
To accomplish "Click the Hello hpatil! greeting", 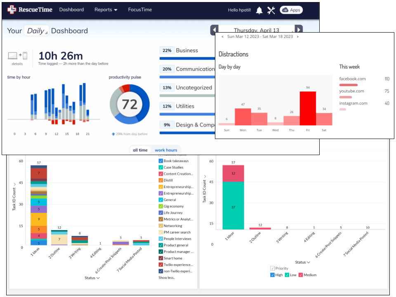I will pyautogui.click(x=239, y=10).
